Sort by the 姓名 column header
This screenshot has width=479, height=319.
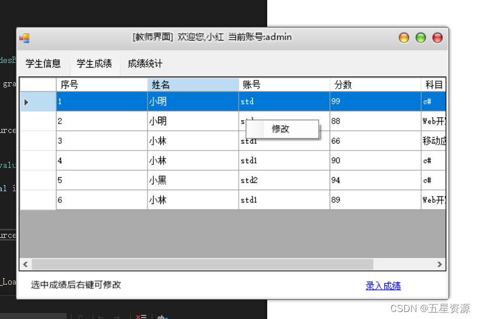(193, 85)
